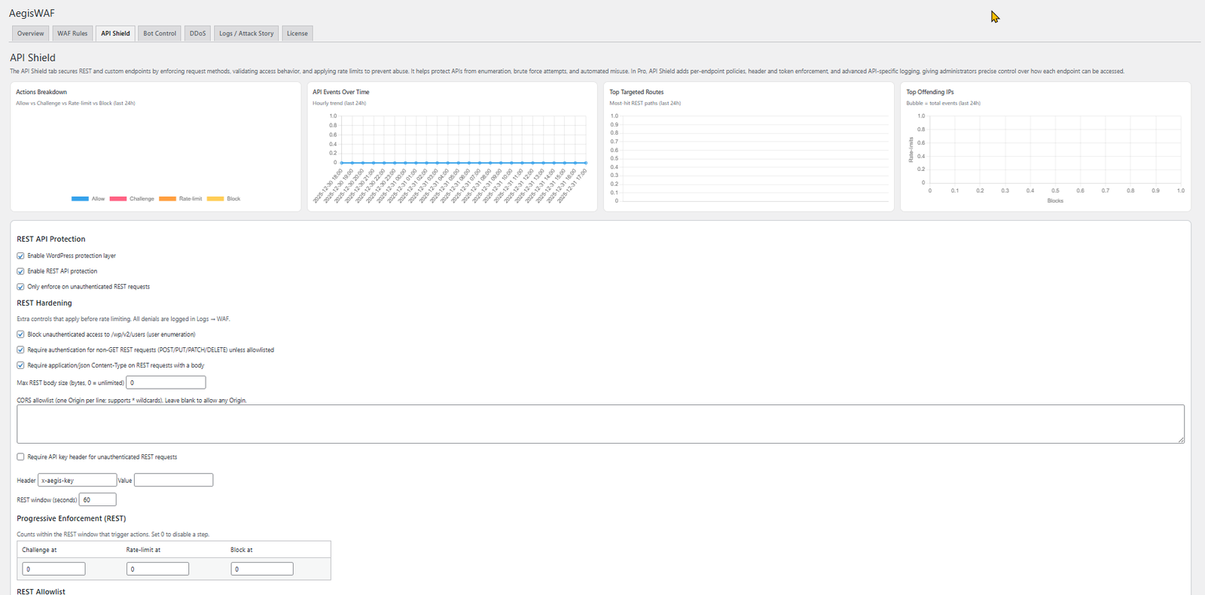This screenshot has height=595, width=1205.
Task: Click the Challenge at threshold input
Action: pyautogui.click(x=53, y=569)
